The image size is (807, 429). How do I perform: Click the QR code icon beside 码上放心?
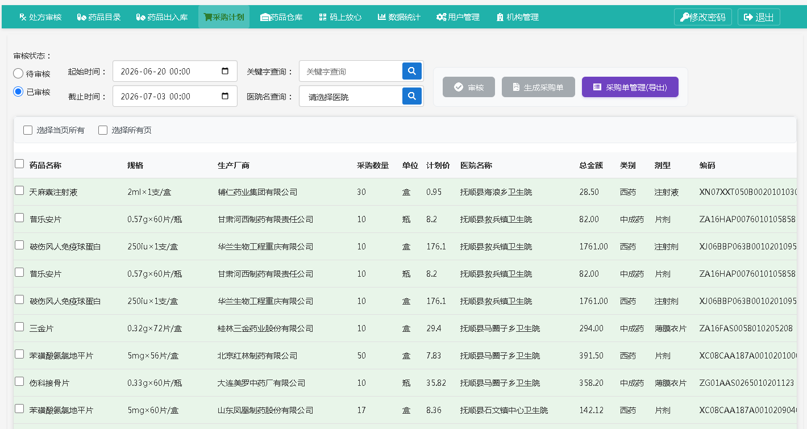323,17
